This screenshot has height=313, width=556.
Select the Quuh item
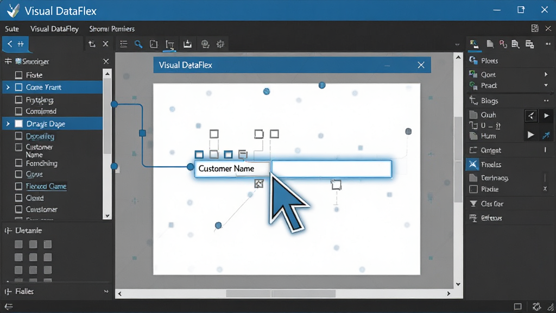pyautogui.click(x=488, y=115)
